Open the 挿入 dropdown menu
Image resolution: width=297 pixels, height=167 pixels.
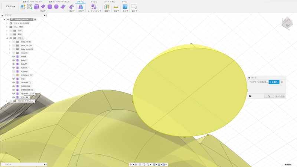click(x=125, y=11)
